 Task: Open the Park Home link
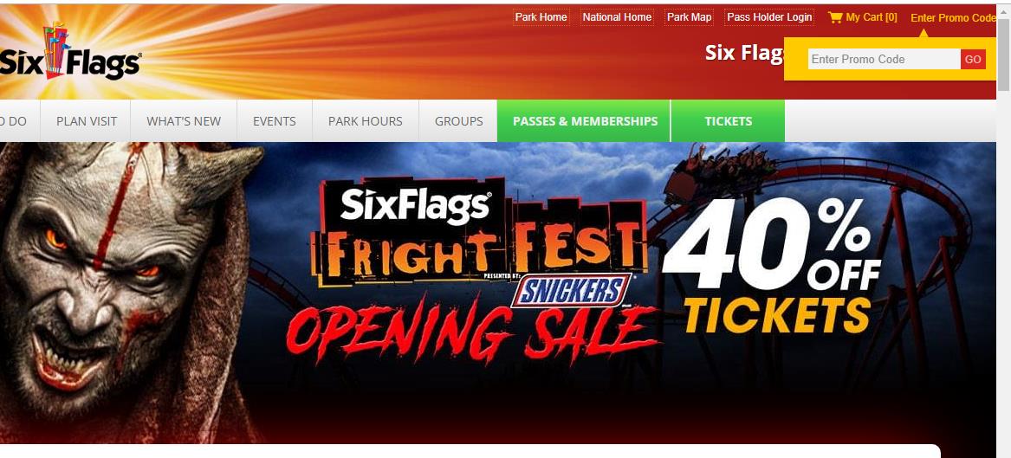(541, 17)
